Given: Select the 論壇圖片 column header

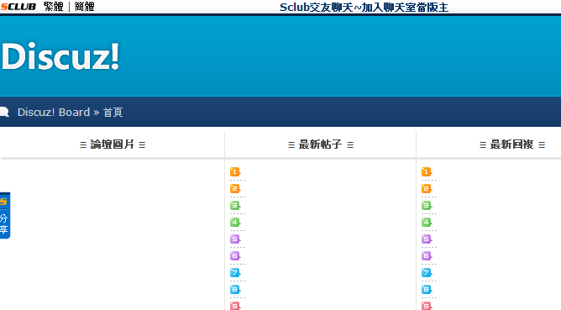Looking at the screenshot, I should 113,144.
